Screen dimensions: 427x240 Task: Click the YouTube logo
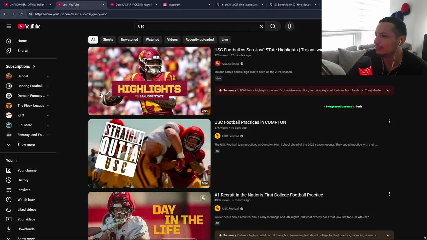pos(29,26)
